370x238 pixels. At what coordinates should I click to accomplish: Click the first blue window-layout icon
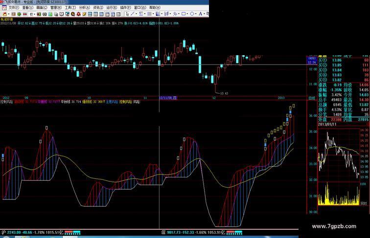(90, 14)
